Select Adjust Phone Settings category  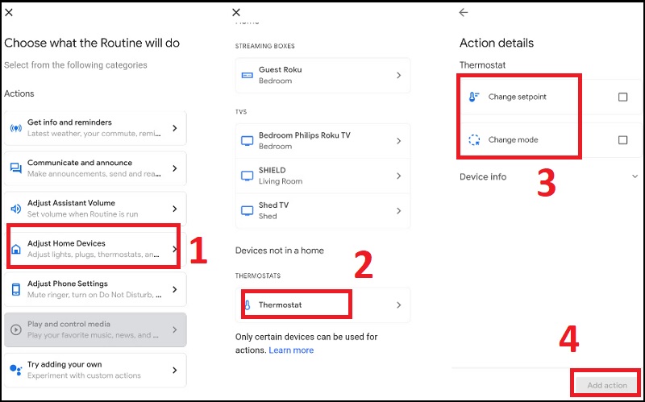click(x=95, y=289)
